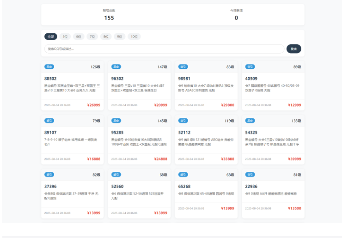This screenshot has height=238, width=342.
Task: Select the 10位 filter pill
Action: point(134,37)
